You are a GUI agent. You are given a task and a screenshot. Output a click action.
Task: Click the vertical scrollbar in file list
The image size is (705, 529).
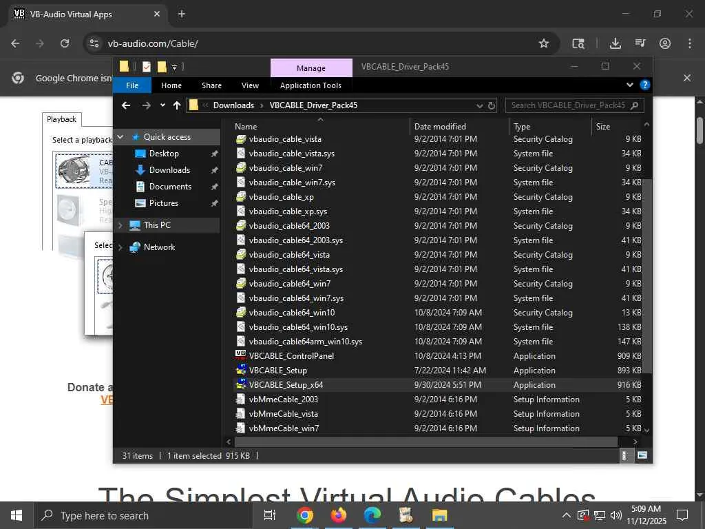[646, 276]
